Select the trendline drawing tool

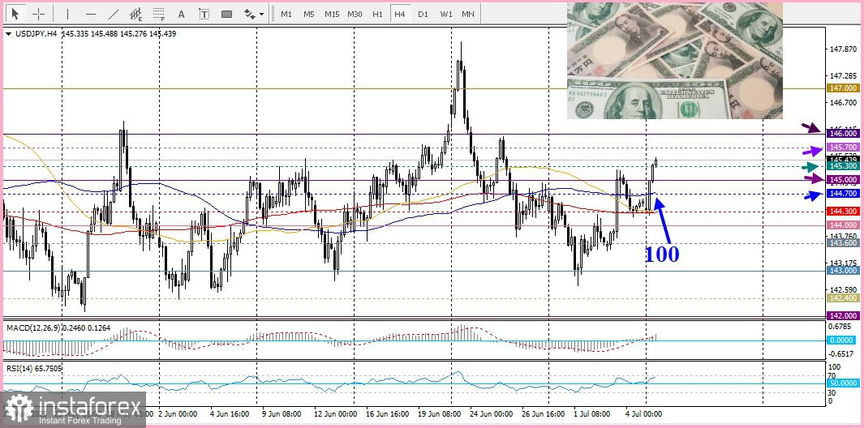pos(114,14)
